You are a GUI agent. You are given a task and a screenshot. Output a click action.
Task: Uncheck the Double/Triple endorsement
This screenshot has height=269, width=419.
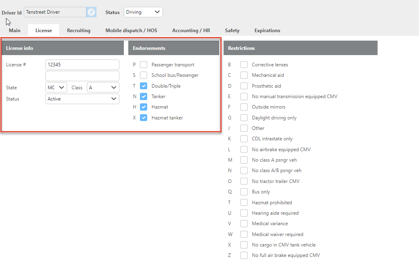(144, 86)
